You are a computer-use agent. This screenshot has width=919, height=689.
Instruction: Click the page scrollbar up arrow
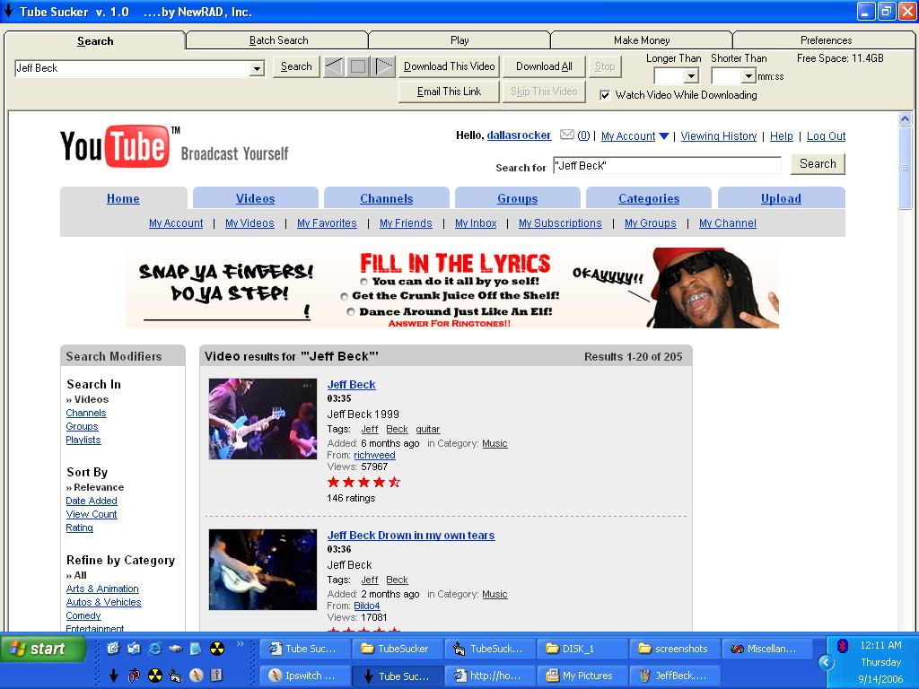click(x=905, y=119)
